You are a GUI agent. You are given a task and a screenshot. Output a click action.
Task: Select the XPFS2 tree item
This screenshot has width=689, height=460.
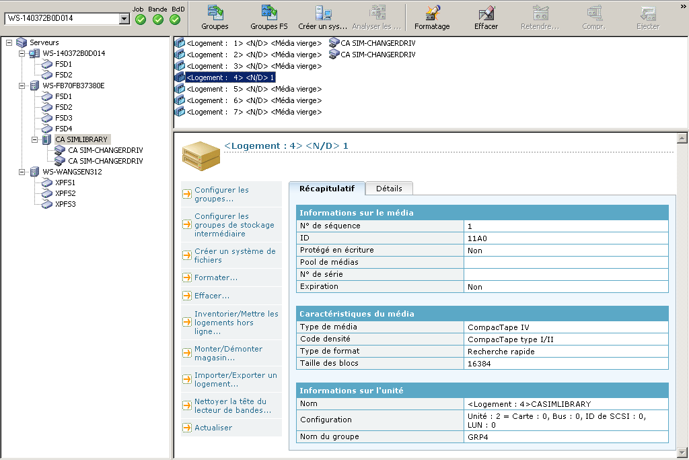pos(65,193)
